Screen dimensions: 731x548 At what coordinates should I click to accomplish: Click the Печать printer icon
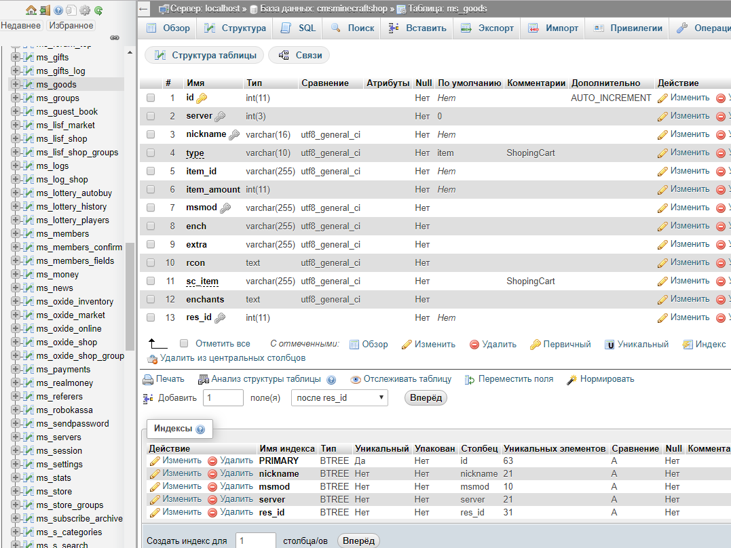(x=148, y=379)
